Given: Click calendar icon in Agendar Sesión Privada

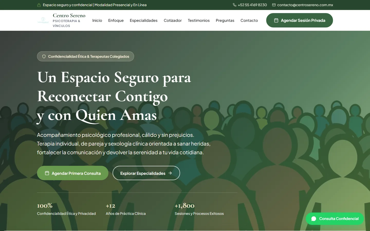Looking at the screenshot, I should [276, 20].
